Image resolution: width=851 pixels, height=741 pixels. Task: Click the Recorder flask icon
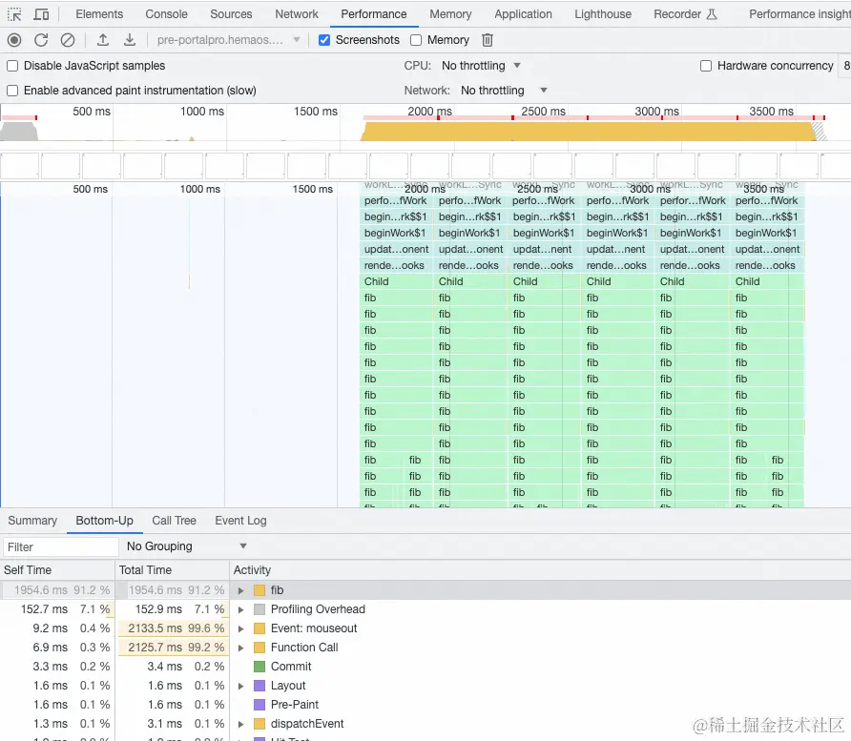[712, 14]
